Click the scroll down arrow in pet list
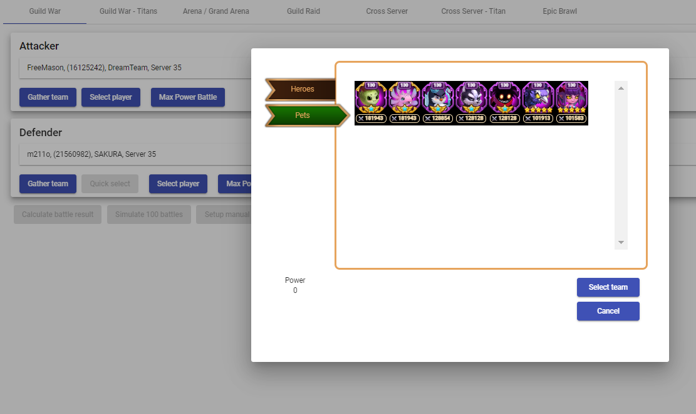Image resolution: width=696 pixels, height=414 pixels. pyautogui.click(x=621, y=242)
